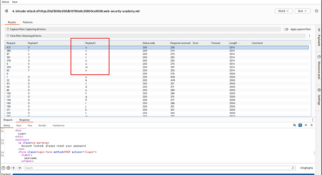Click the Finished attack progress bar
The width and height of the screenshot is (322, 175).
coord(163,174)
